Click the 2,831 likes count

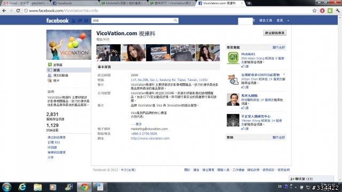(x=52, y=114)
